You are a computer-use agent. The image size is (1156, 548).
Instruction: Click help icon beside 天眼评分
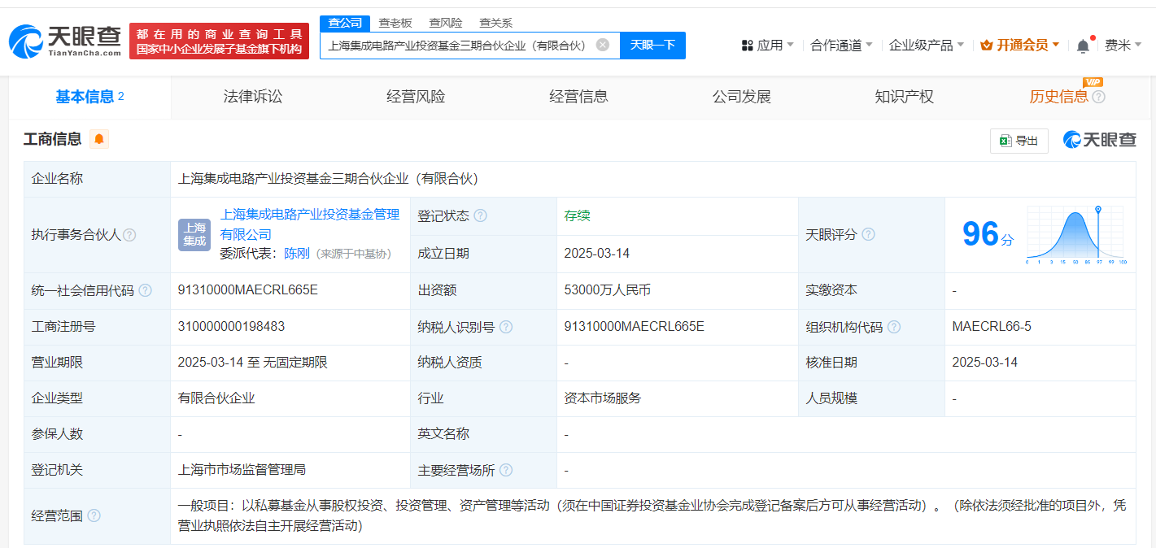(868, 235)
